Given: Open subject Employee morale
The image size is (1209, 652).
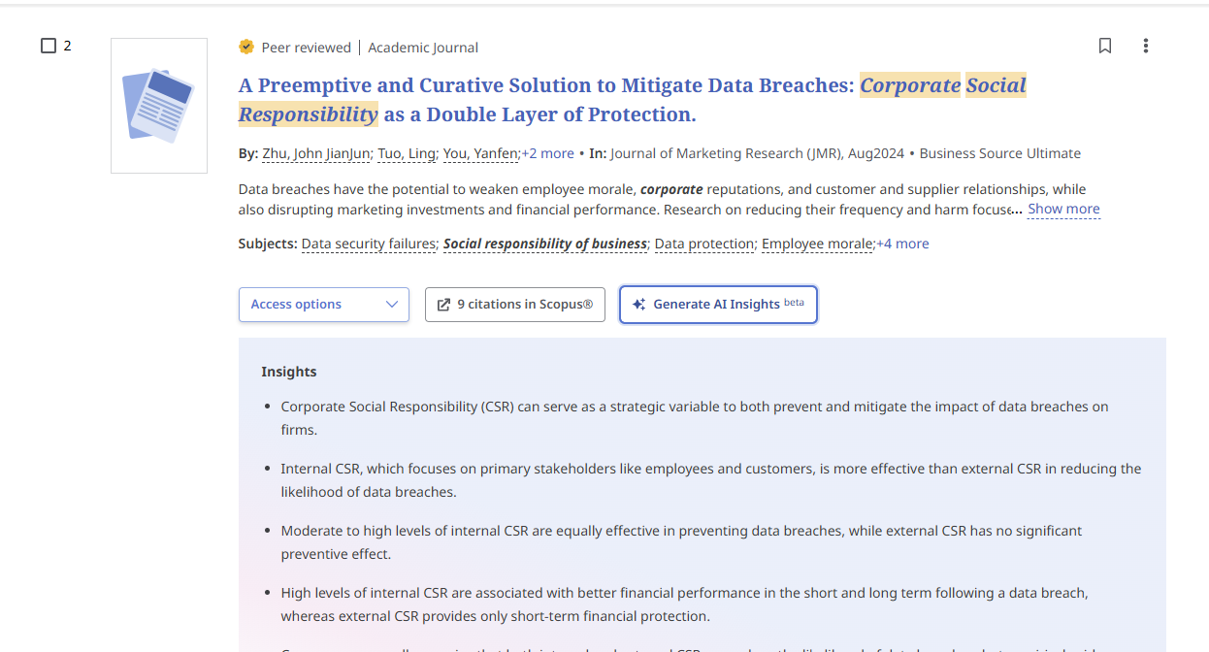Looking at the screenshot, I should pyautogui.click(x=817, y=244).
